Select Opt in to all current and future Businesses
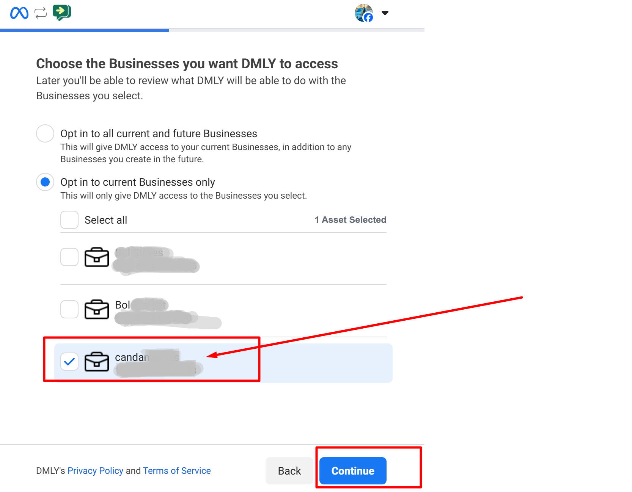This screenshot has height=492, width=632. pos(45,133)
